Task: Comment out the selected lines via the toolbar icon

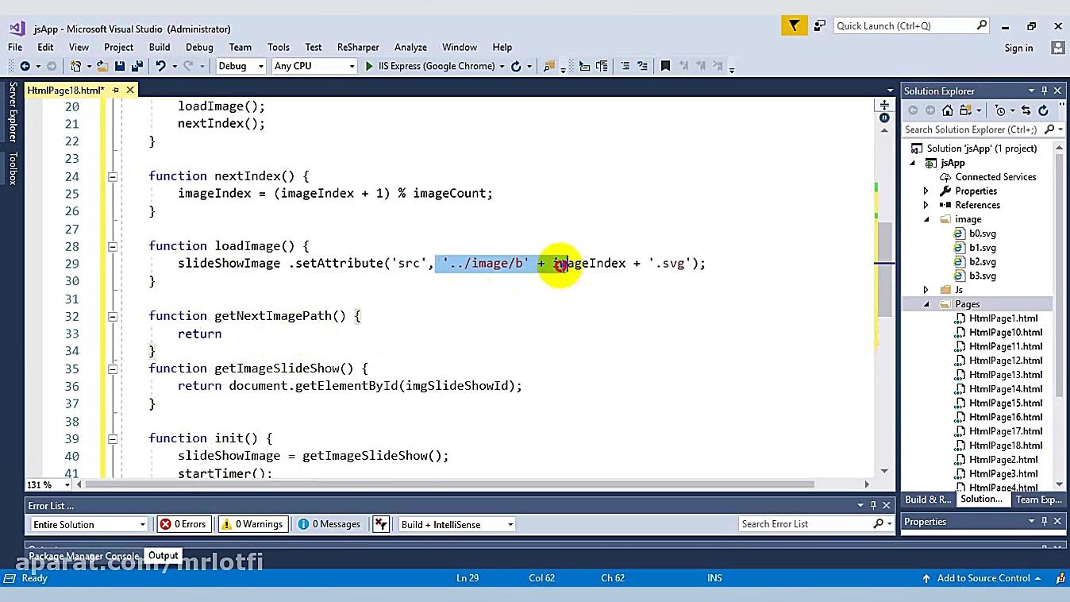Action: point(625,67)
